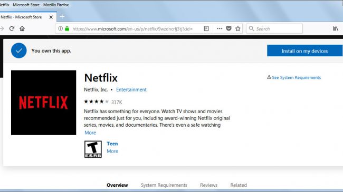Click the green padlock security icon
This screenshot has height=192, width=343.
point(67,28)
